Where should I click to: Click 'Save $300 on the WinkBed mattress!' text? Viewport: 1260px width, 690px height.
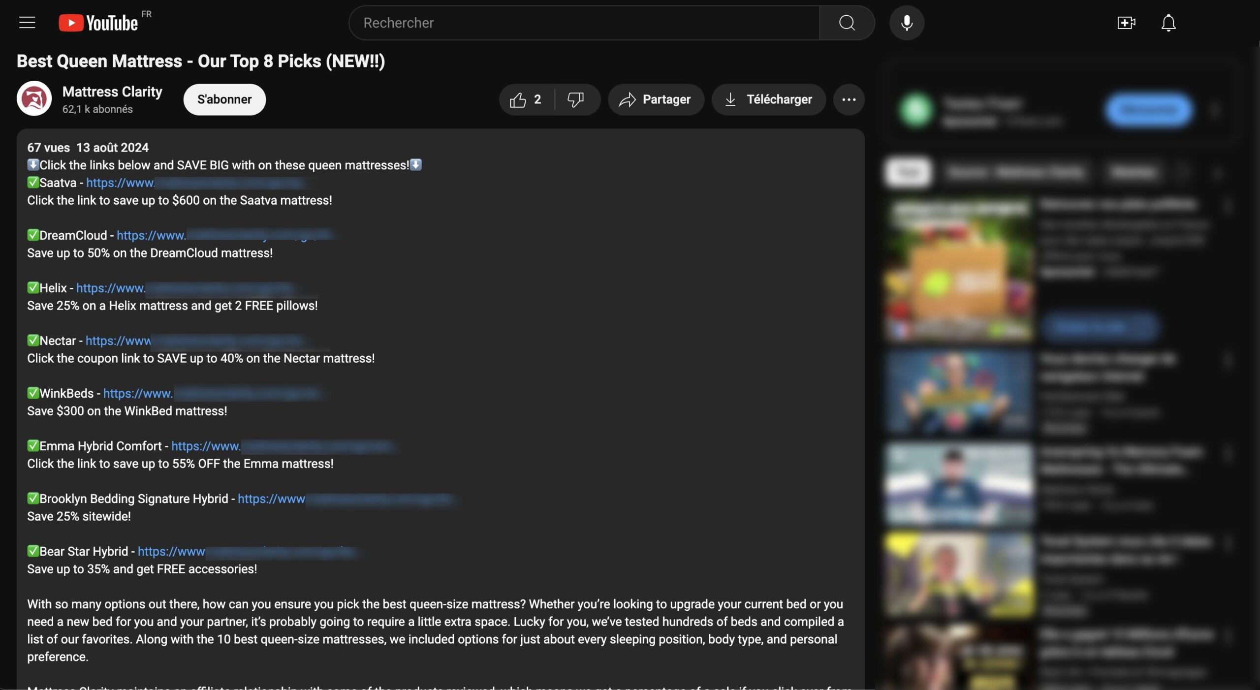click(127, 411)
